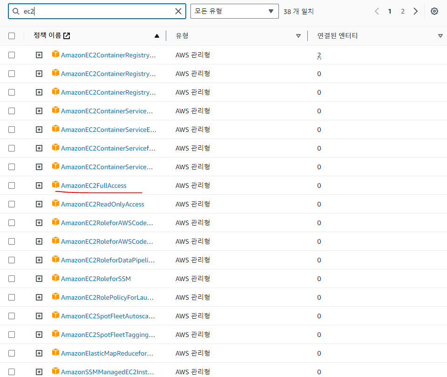Expand AmazonEC2RoleforSSM policy details

coord(39,279)
